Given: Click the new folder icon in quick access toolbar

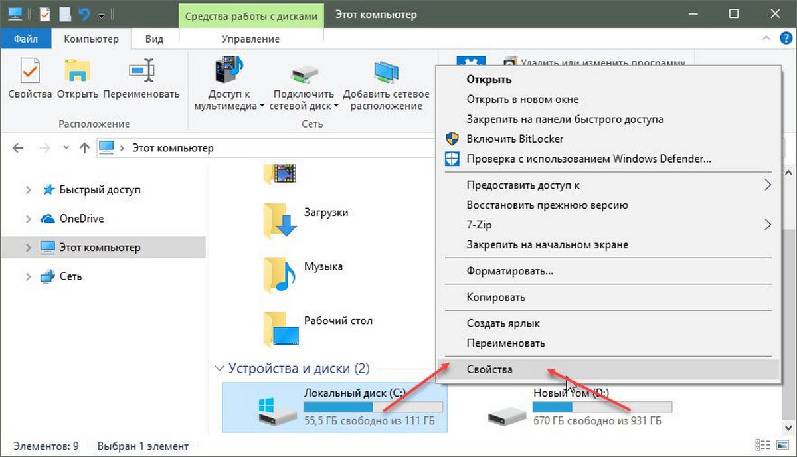Looking at the screenshot, I should pos(64,13).
